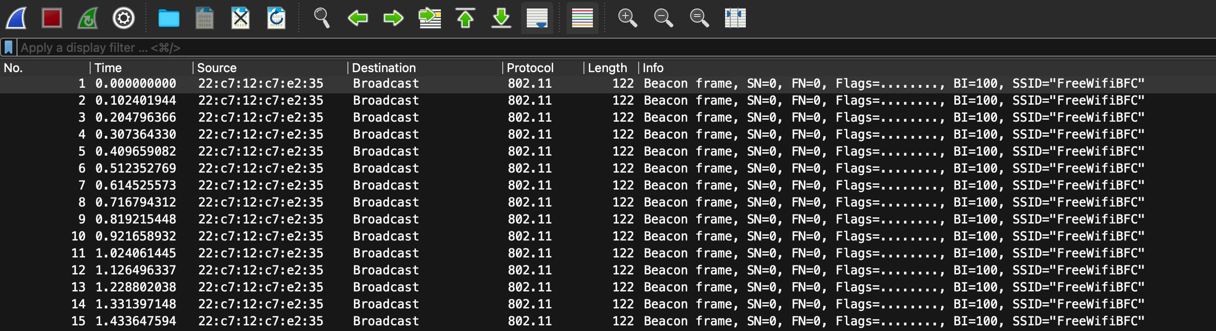
Task: Open a capture file
Action: [169, 18]
